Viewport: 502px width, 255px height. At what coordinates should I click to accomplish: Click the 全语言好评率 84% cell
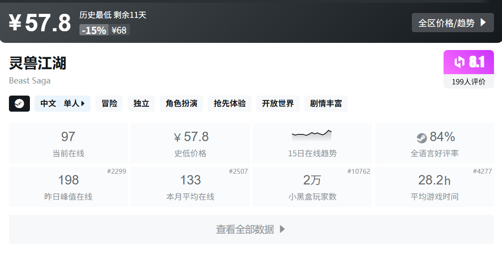435,143
